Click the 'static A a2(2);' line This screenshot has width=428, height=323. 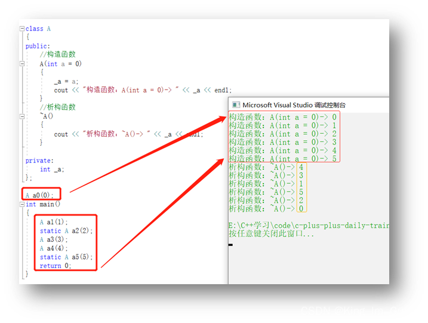click(66, 230)
